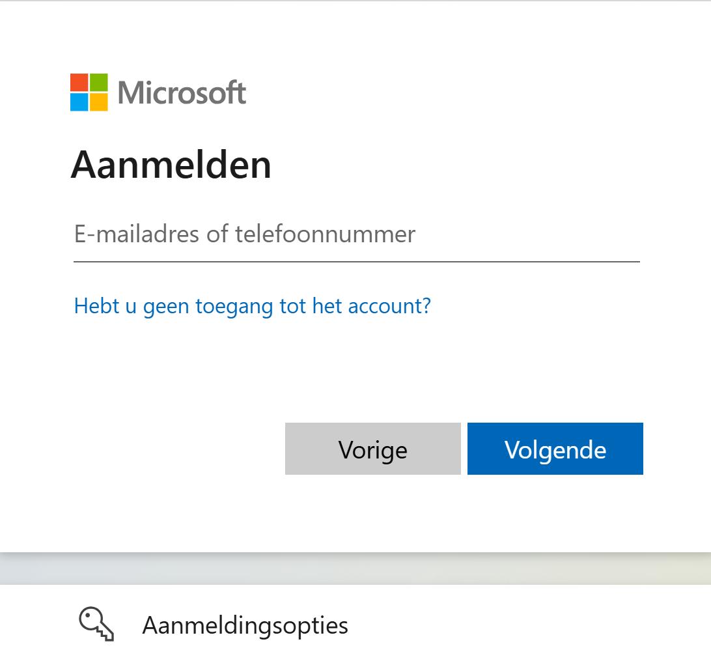Click the green square in Microsoft logo

pyautogui.click(x=99, y=82)
